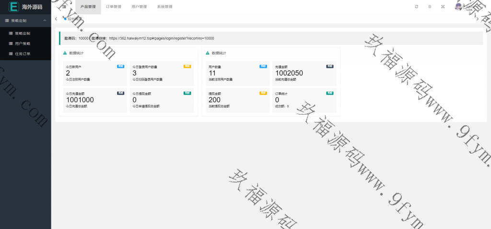Click the refresh icon in top bar
The height and width of the screenshot is (229, 491).
pyautogui.click(x=416, y=7)
